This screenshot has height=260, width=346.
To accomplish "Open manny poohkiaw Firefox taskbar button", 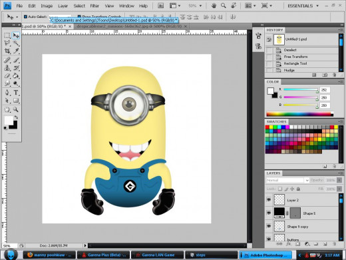I will point(49,255).
